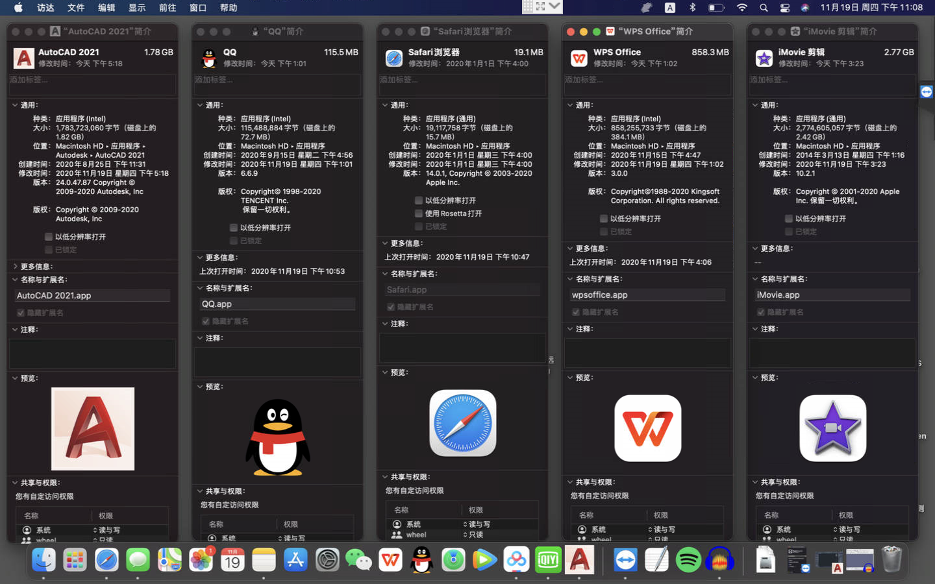Launch the iQIYI app from the Dock
935x584 pixels.
click(x=548, y=559)
